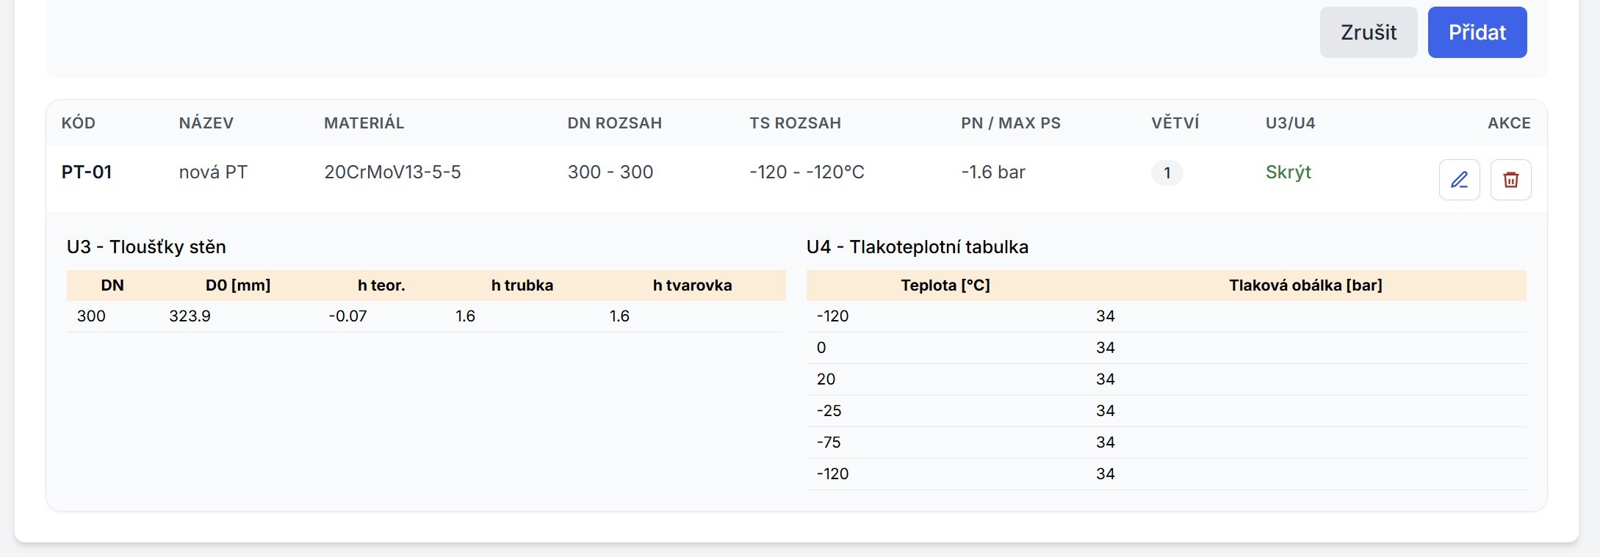Click the PN / MAX PS header

[1011, 123]
